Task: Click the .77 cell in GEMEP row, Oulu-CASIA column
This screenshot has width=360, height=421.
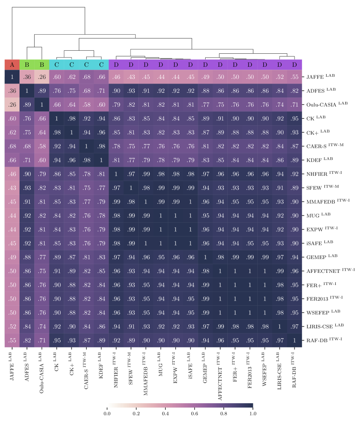Action: pyautogui.click(x=42, y=257)
